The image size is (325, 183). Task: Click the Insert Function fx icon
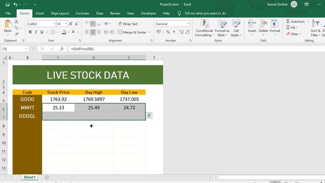62,49
